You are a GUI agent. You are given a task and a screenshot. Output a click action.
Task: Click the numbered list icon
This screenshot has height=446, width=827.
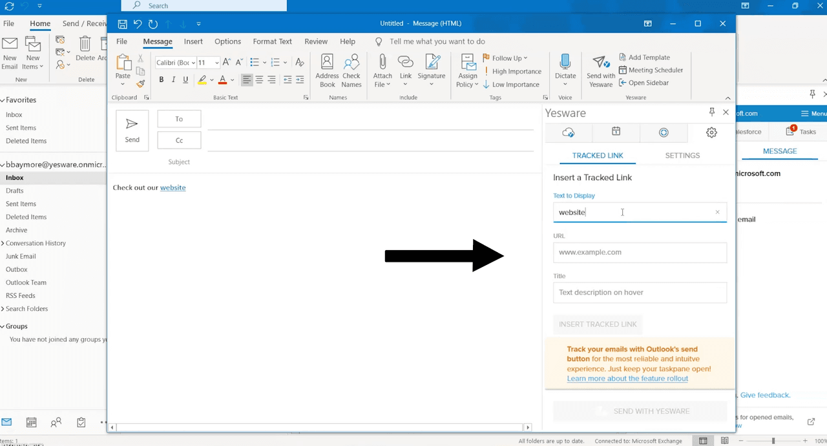275,63
